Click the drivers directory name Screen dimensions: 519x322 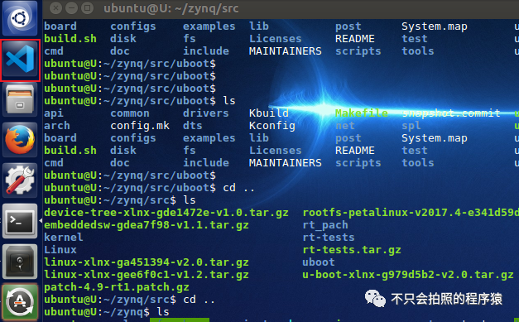(206, 113)
